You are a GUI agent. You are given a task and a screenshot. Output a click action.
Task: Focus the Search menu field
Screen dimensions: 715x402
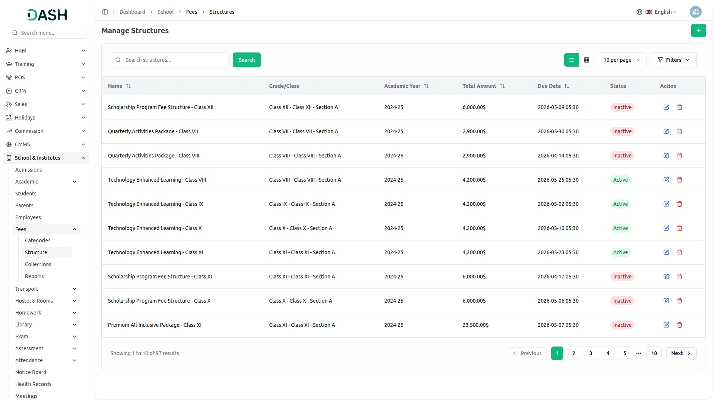(x=48, y=33)
